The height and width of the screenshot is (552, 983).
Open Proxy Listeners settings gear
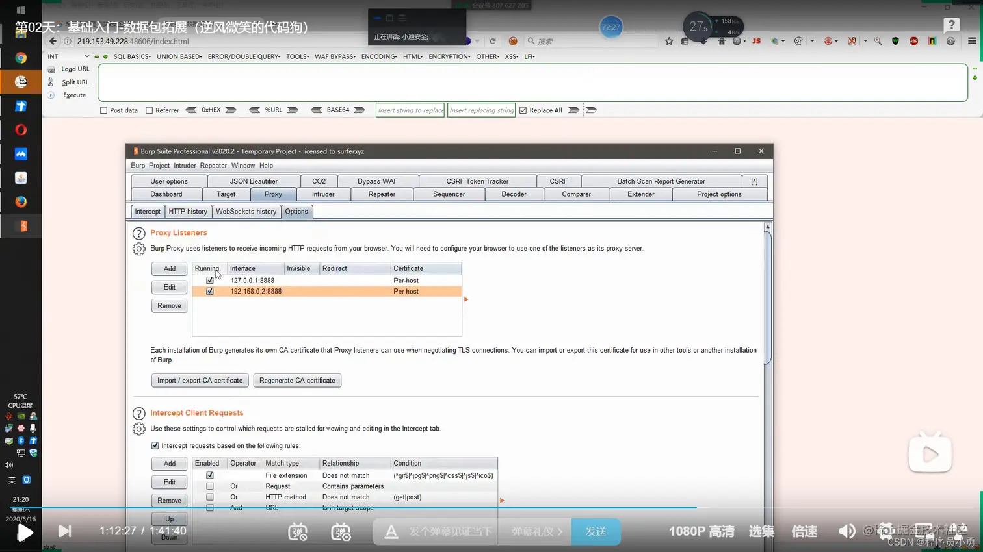138,249
